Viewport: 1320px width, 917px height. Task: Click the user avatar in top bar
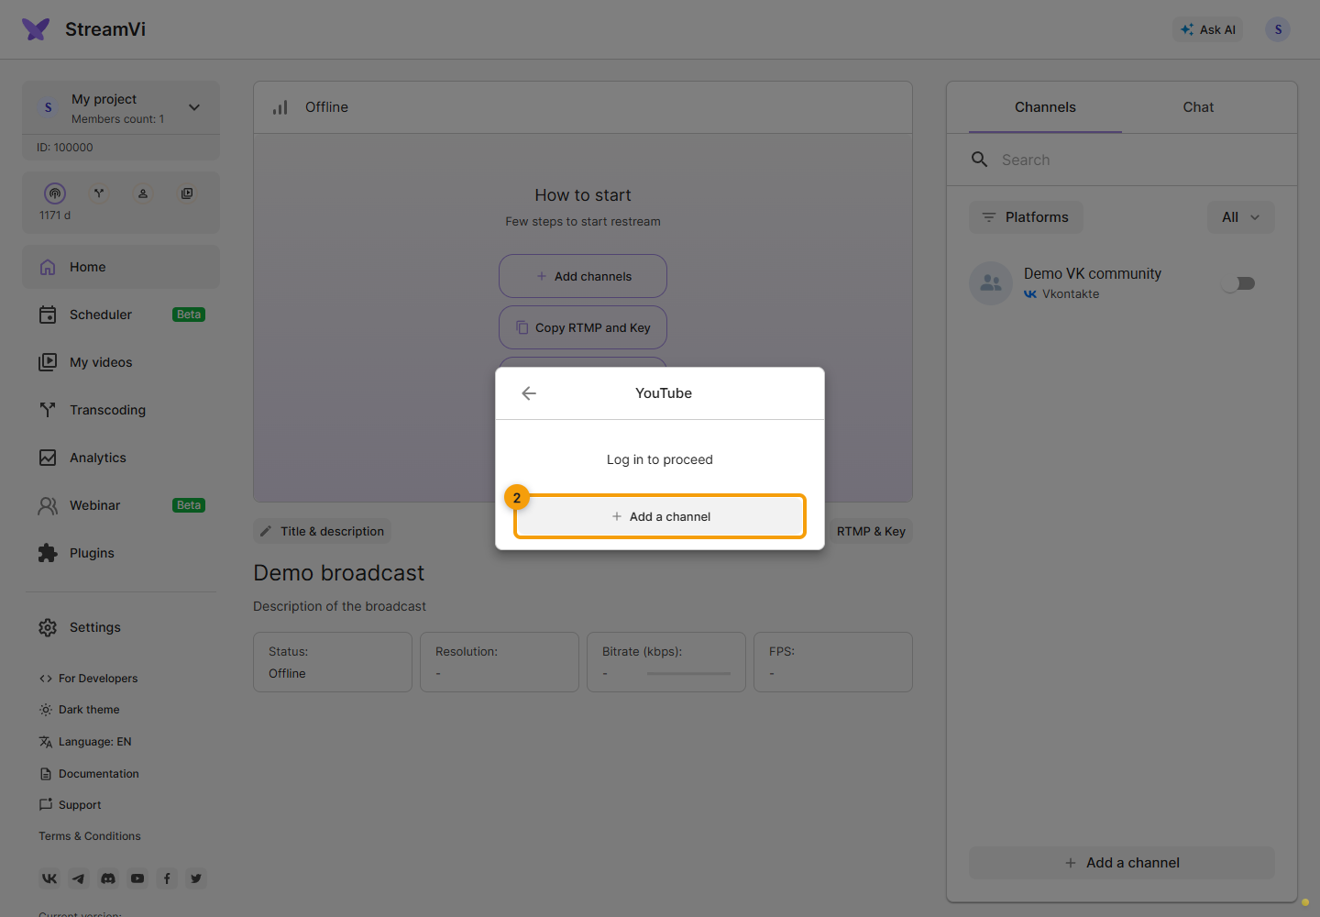1278,29
